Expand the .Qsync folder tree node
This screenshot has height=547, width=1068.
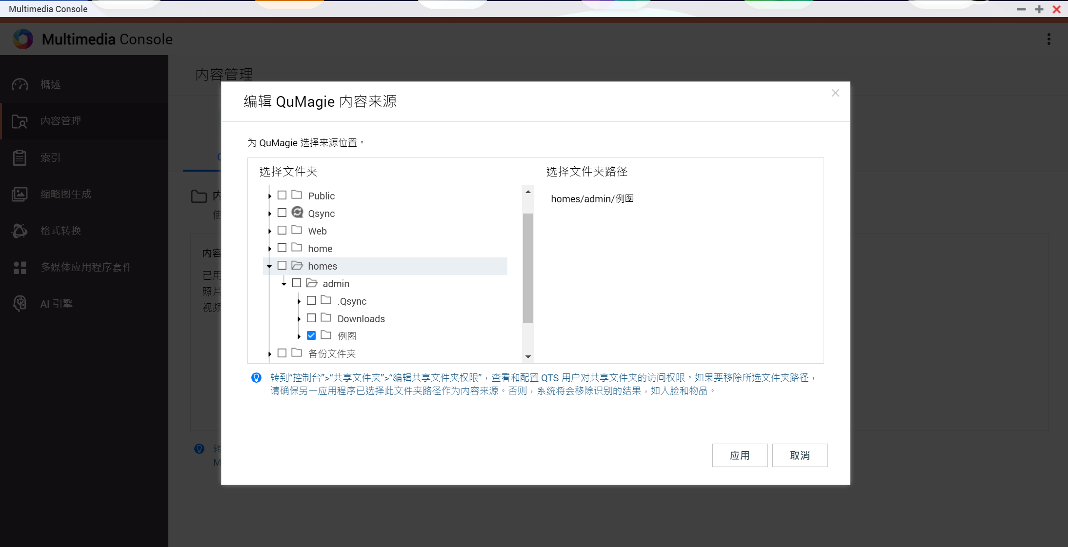tap(299, 301)
